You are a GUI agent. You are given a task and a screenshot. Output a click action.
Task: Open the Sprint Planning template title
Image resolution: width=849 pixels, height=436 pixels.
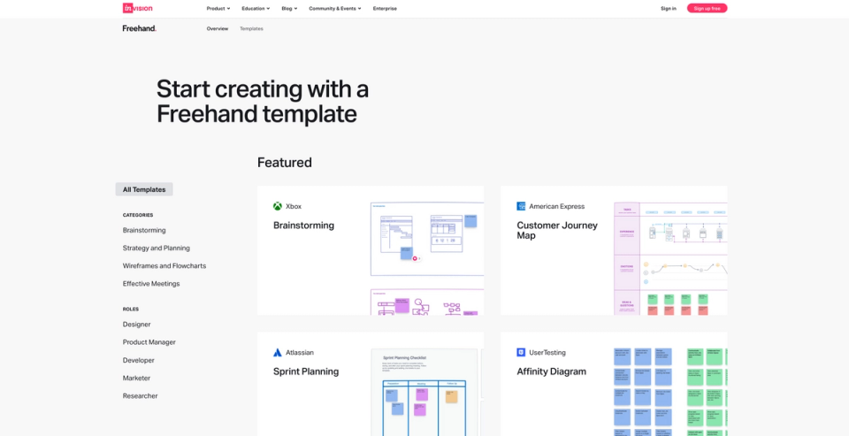[x=306, y=371]
